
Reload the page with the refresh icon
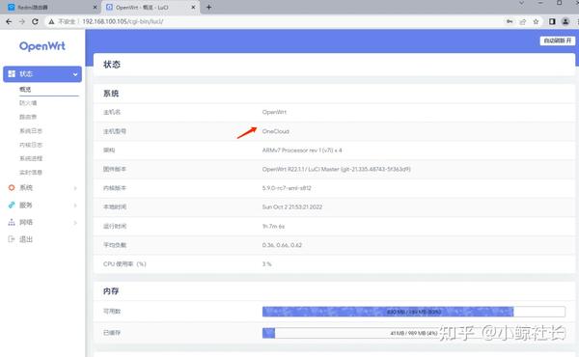click(35, 22)
